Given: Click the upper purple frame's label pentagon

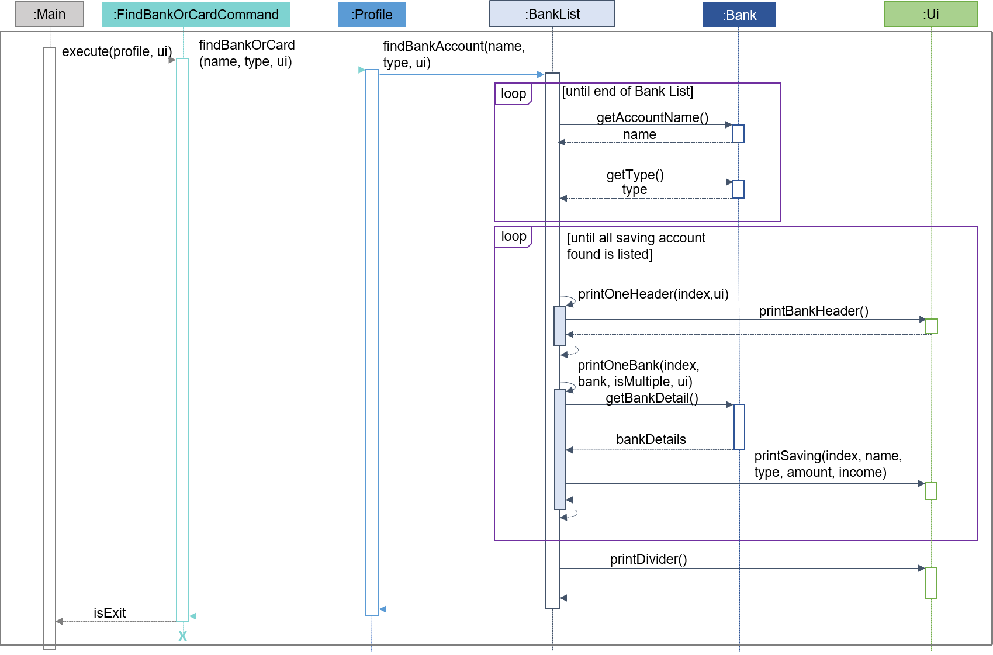Looking at the screenshot, I should (511, 95).
